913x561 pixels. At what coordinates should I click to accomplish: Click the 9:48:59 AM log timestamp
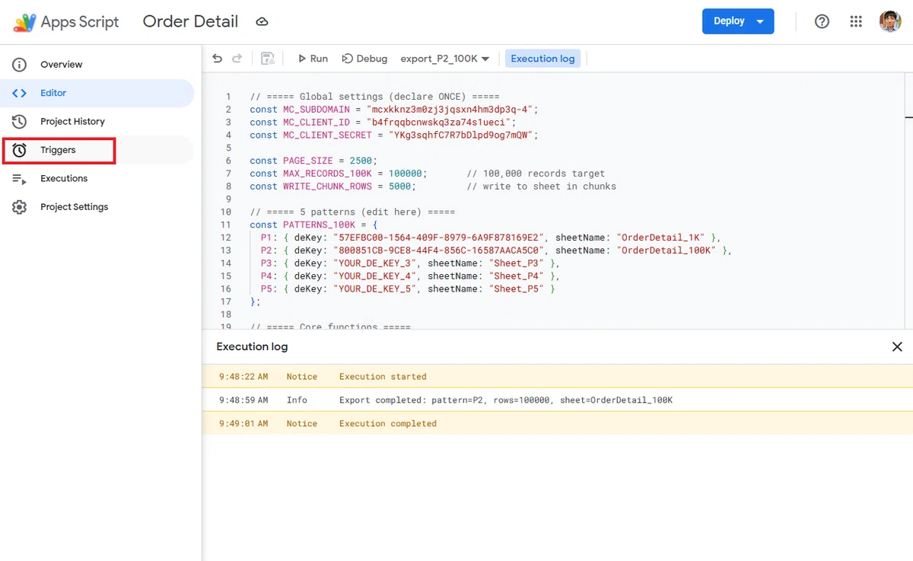click(x=243, y=400)
